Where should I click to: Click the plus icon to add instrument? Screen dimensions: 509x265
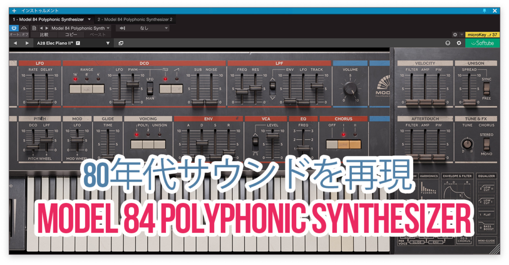pos(14,11)
